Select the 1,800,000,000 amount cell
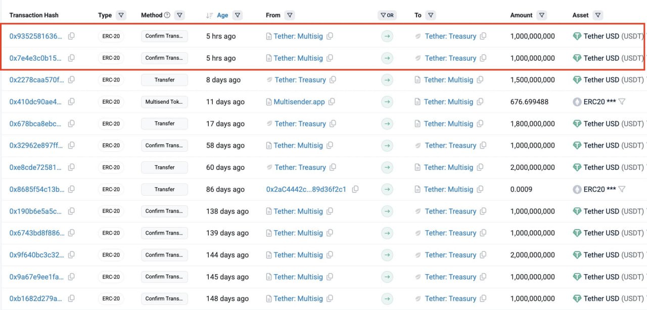 pos(532,123)
